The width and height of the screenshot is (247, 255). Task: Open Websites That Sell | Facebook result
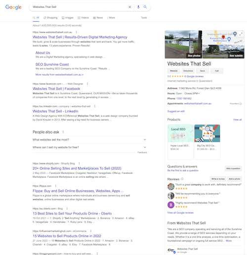tap(56, 88)
